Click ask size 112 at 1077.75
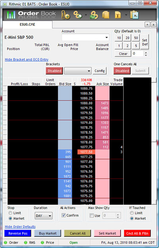Screen dimensions: 159x248 [102, 147]
